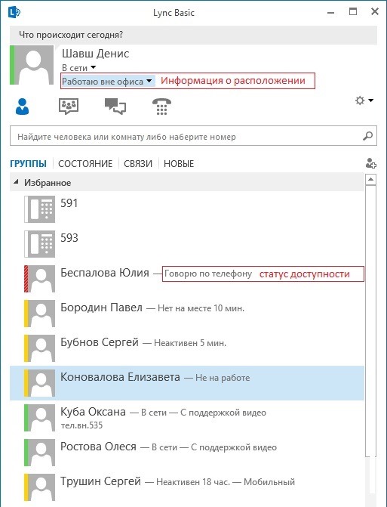Click the тел.вн.535 note under Куба Оксана
Screen dimensions: 387x507
(x=81, y=425)
